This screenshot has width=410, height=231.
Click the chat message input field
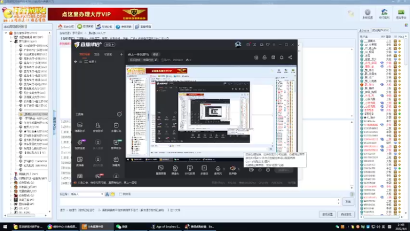[x=198, y=201]
